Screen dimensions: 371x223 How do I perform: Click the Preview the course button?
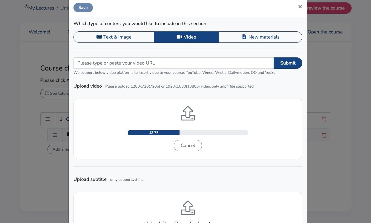coord(329,8)
